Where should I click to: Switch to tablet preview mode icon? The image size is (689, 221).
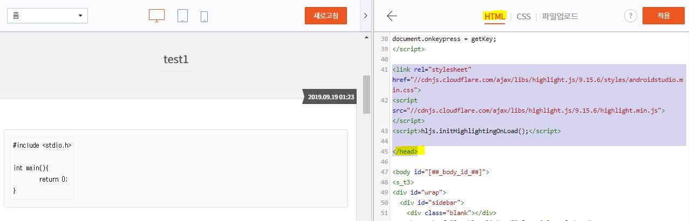pyautogui.click(x=182, y=16)
